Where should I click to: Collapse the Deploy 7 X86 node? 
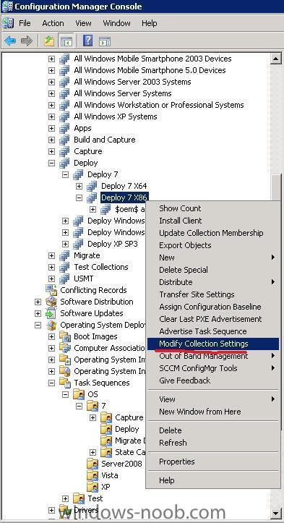79,197
